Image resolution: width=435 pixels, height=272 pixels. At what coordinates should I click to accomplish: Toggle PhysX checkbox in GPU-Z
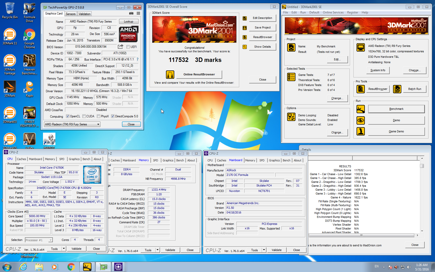click(x=98, y=116)
